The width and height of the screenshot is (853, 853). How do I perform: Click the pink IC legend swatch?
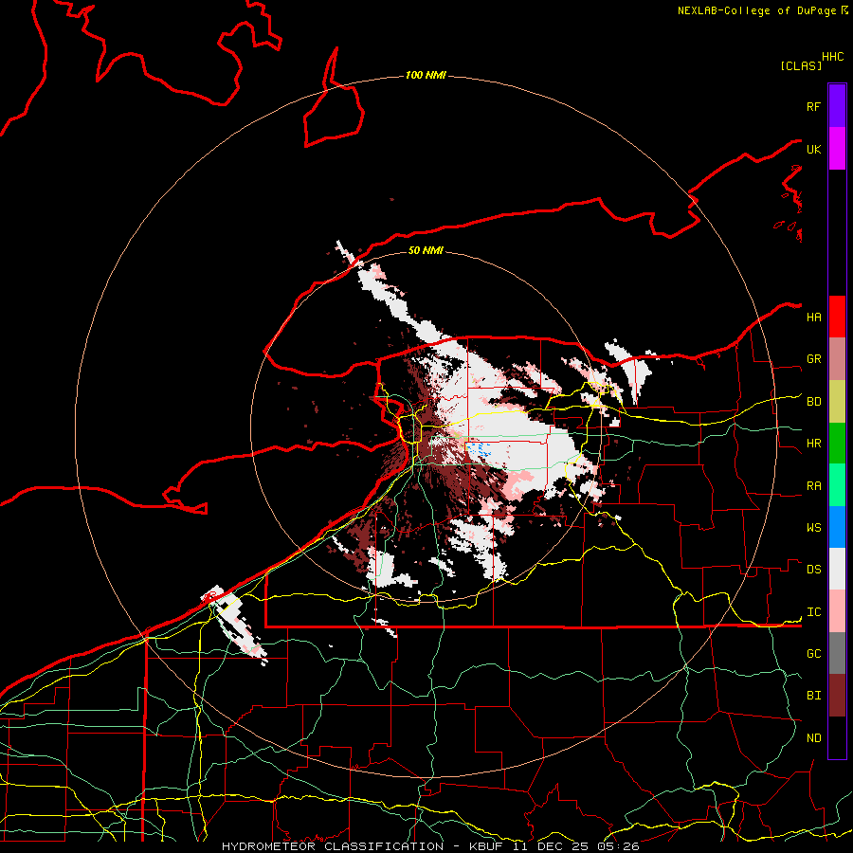click(837, 611)
